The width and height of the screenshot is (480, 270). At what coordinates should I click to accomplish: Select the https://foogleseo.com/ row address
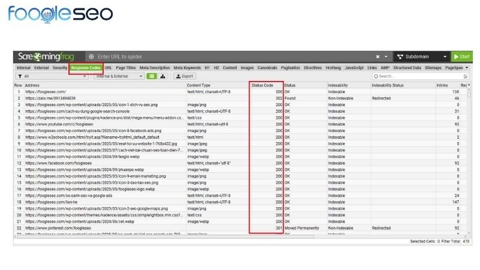46,92
